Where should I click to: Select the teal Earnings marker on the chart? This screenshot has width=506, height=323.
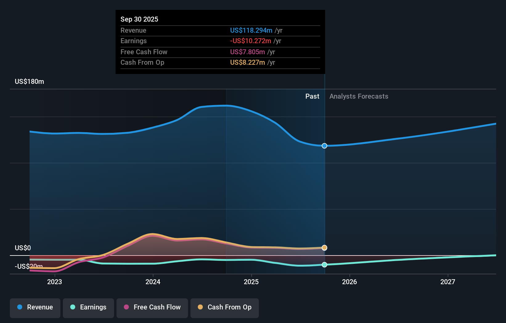(324, 264)
